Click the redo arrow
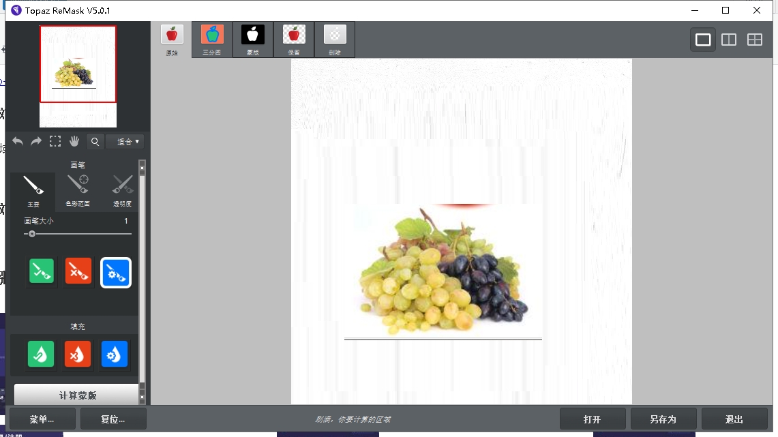 pyautogui.click(x=36, y=141)
